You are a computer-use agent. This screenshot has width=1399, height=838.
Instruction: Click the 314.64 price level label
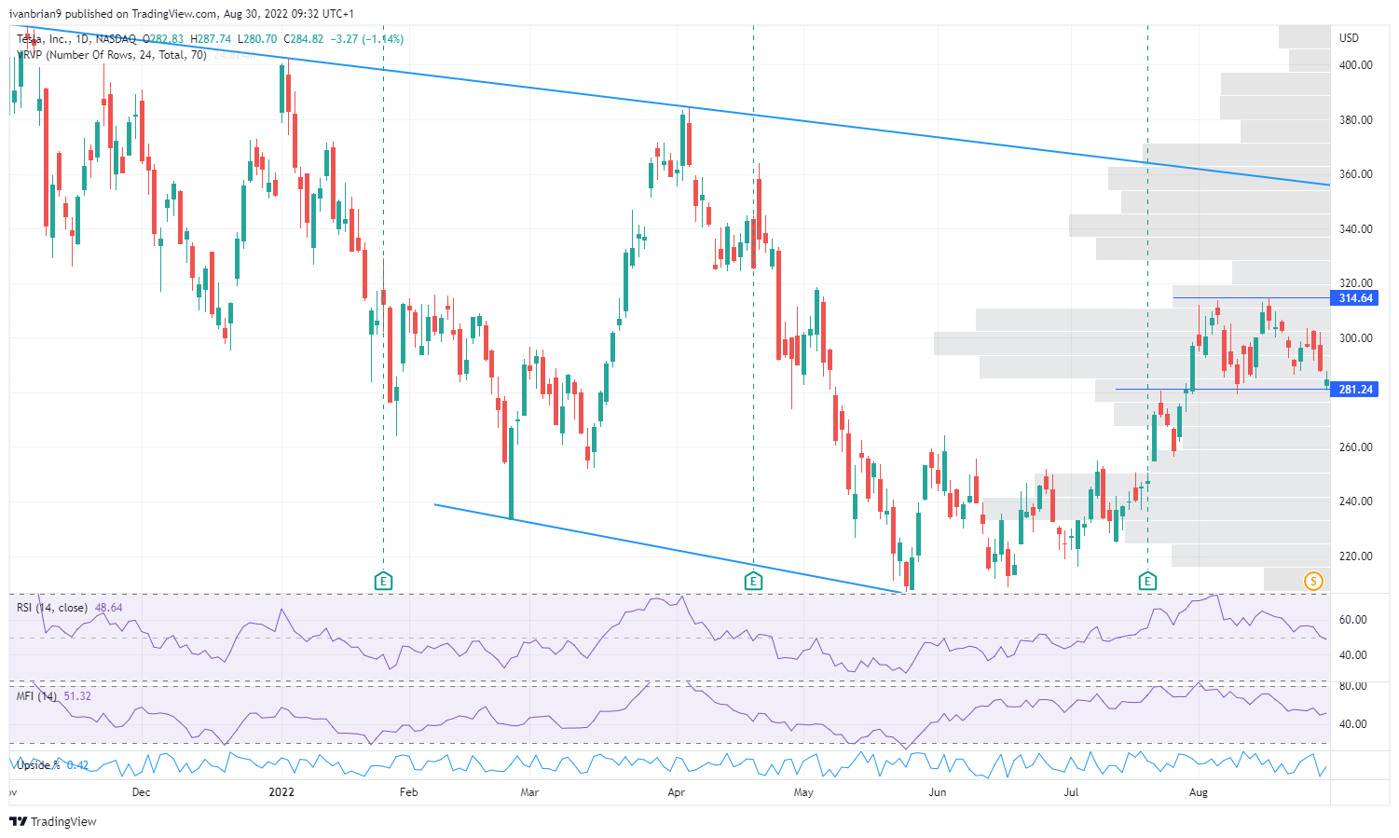pyautogui.click(x=1352, y=297)
